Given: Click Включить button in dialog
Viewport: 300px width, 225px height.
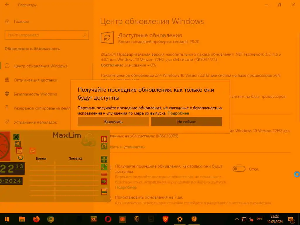Looking at the screenshot, I should click(113, 122).
